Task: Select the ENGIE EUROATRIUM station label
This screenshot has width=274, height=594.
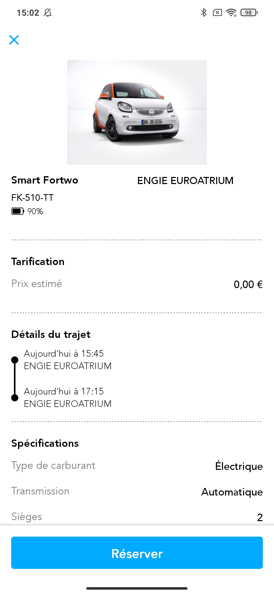Action: (185, 181)
